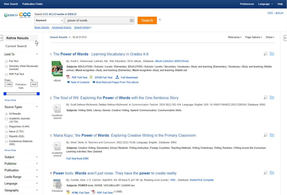Open the Relevance sort dropdown
The height and width of the screenshot is (195, 287).
(235, 37)
